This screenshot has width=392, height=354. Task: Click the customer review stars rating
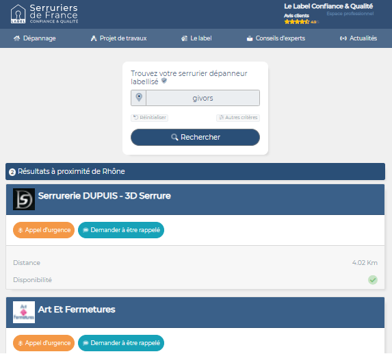coord(297,22)
